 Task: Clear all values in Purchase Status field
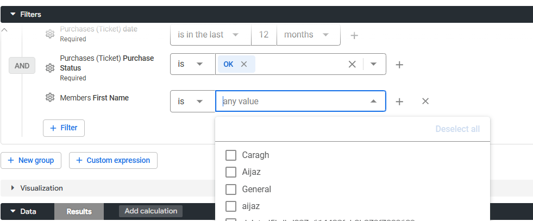352,64
